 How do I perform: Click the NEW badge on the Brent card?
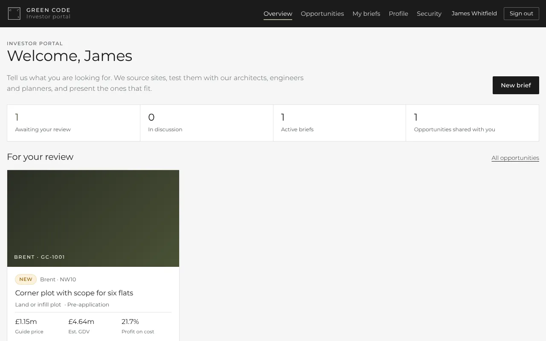point(26,279)
